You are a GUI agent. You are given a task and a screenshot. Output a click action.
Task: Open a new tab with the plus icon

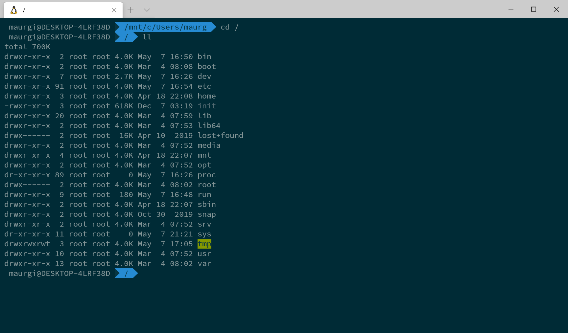tap(130, 10)
